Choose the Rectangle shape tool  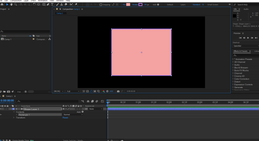coord(44,5)
